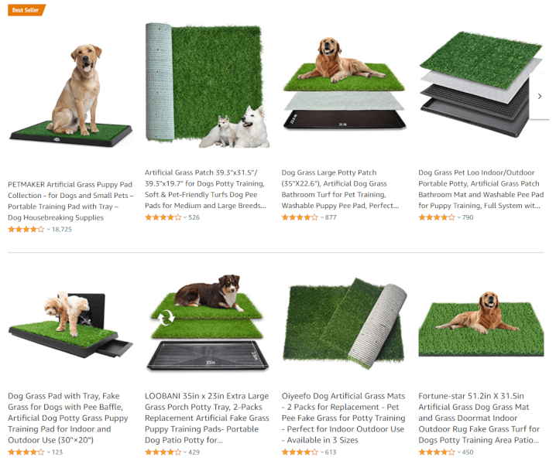Open the poodle on grass pad with drawer image

coord(70,325)
